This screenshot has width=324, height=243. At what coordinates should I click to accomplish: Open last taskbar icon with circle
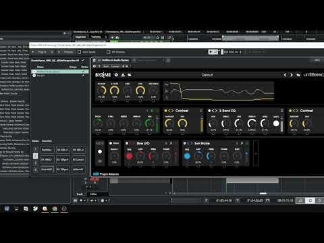(x=64, y=209)
